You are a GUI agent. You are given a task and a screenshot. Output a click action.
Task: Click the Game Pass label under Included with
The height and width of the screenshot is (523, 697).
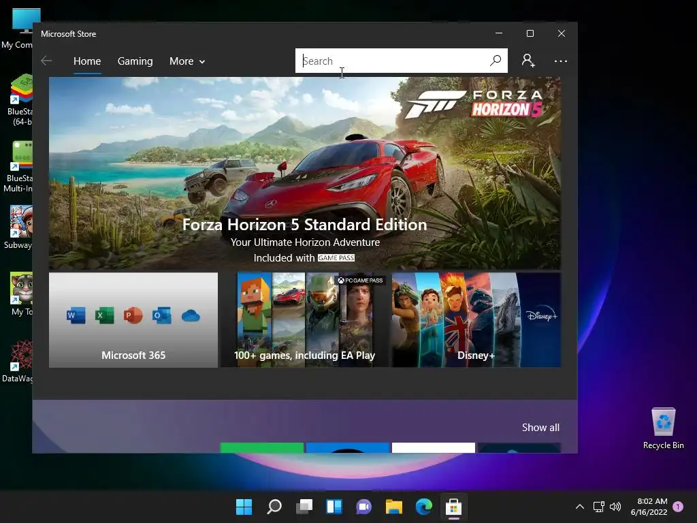pos(336,258)
